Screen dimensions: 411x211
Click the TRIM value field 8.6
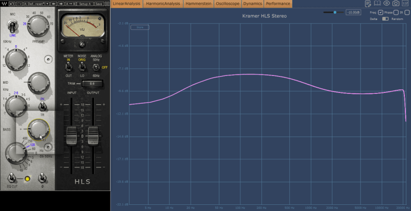click(x=92, y=84)
